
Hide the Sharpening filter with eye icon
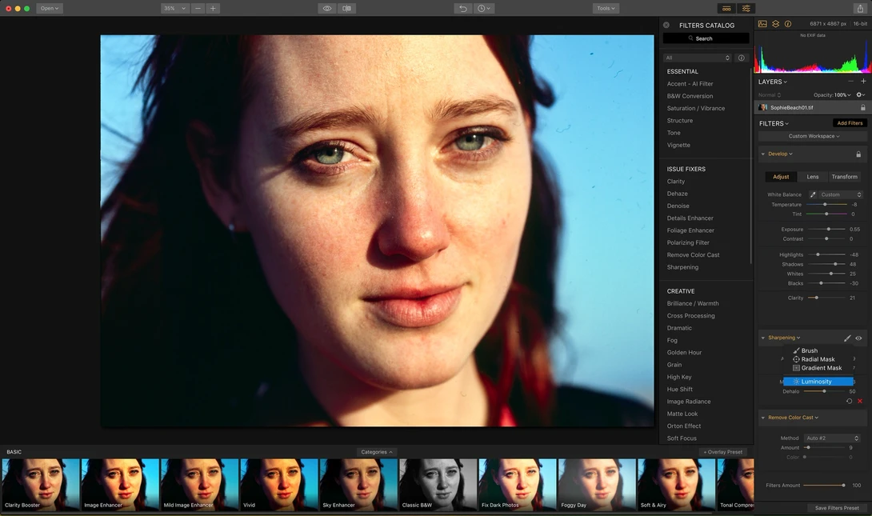pyautogui.click(x=858, y=338)
